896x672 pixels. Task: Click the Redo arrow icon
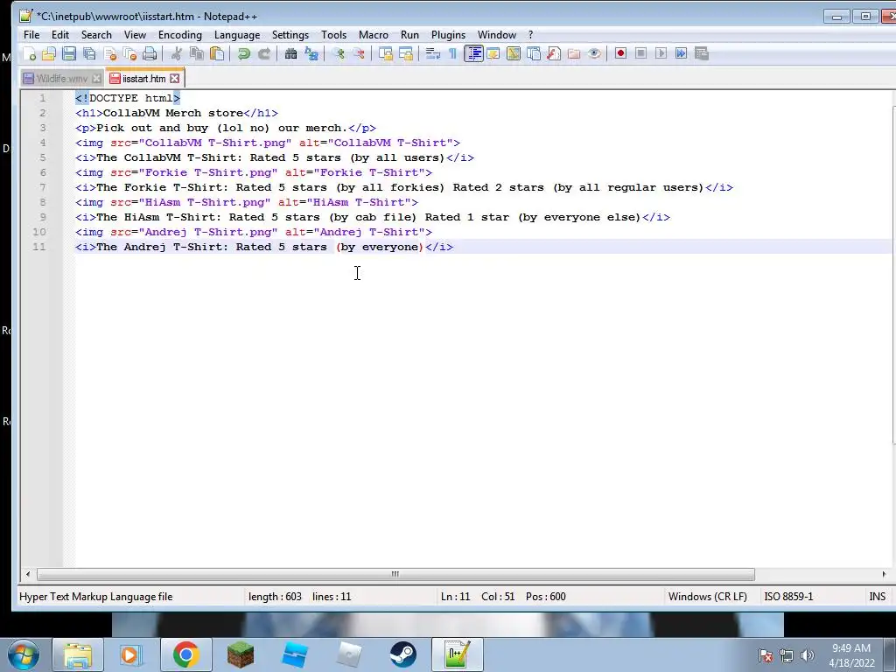264,53
